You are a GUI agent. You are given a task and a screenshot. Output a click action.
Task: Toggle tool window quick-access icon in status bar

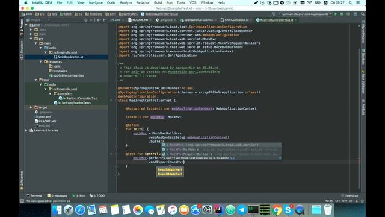(x=22, y=201)
